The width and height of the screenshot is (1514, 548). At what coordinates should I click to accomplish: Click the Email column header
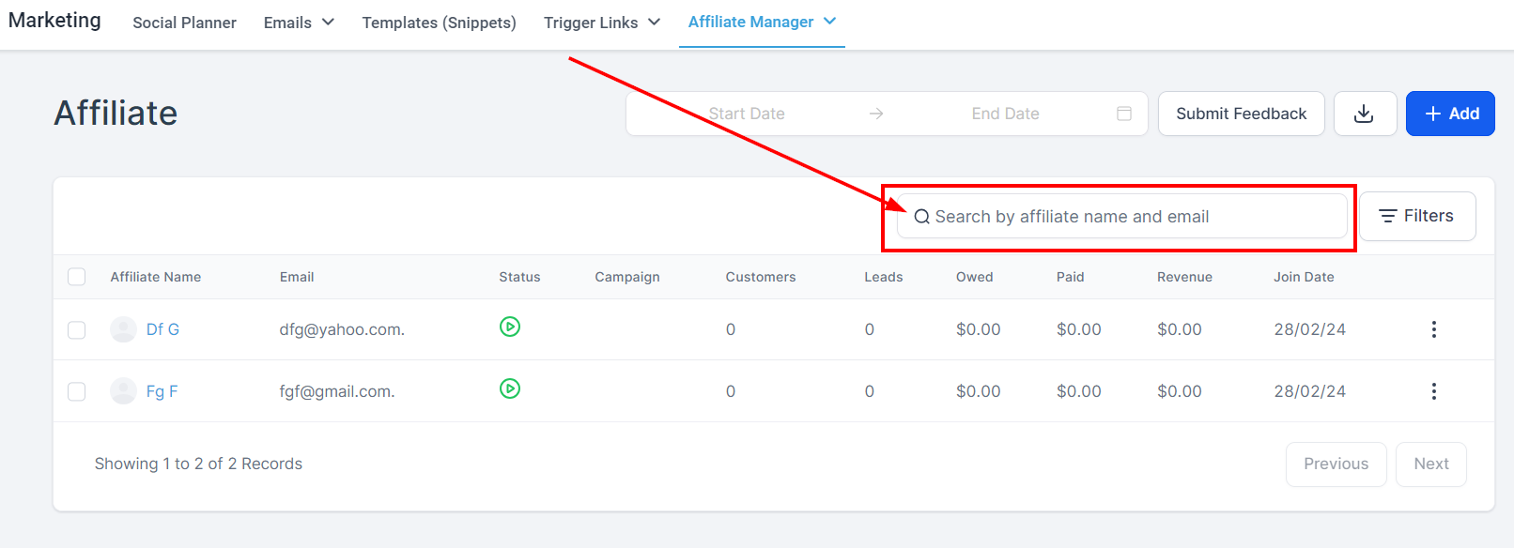coord(297,277)
